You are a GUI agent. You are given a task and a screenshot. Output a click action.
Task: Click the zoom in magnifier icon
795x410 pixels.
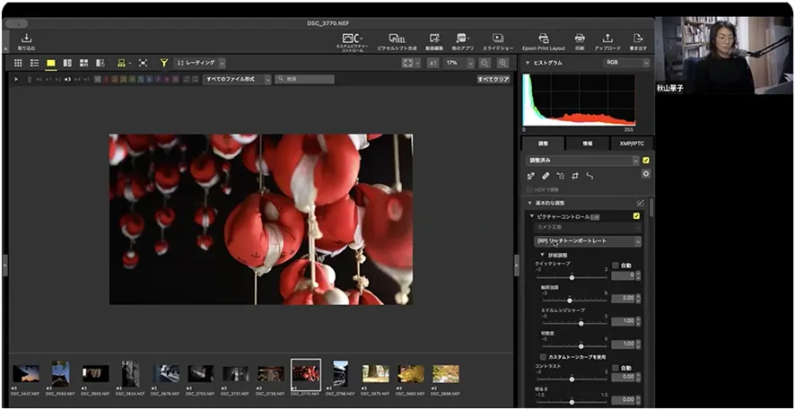coord(502,63)
